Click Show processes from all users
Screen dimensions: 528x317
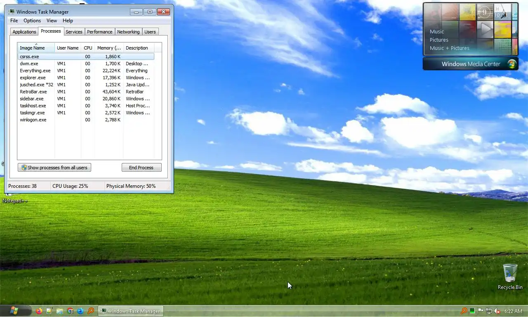[54, 168]
